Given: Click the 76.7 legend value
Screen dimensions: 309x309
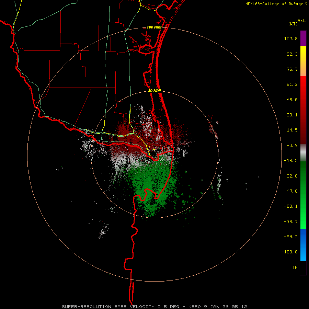Looking at the screenshot, I should point(292,69).
